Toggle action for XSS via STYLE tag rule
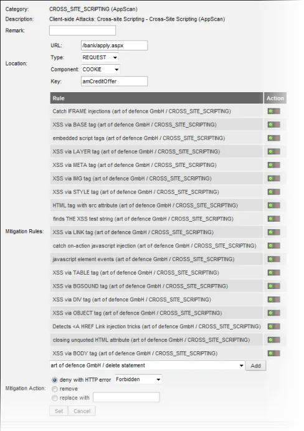This screenshot has width=304, height=431. [x=274, y=192]
